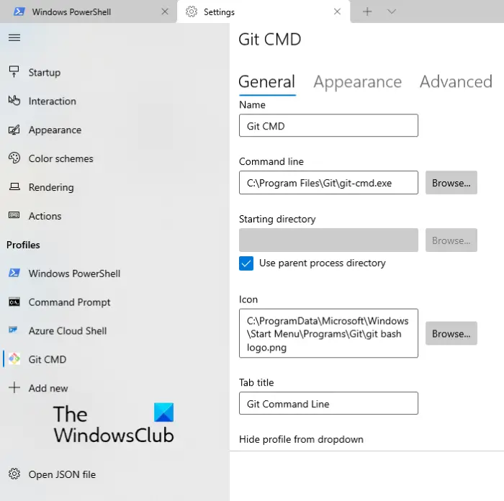The image size is (504, 501).
Task: Open Actions settings page
Action: [45, 216]
